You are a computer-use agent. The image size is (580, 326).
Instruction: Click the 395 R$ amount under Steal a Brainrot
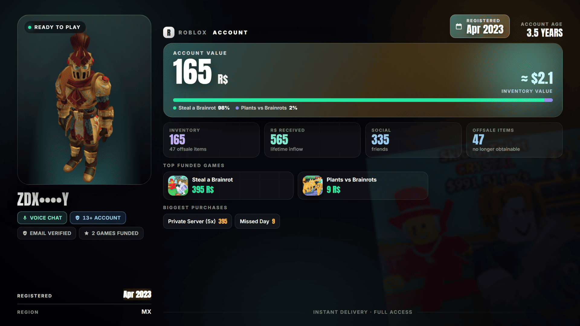pos(203,190)
